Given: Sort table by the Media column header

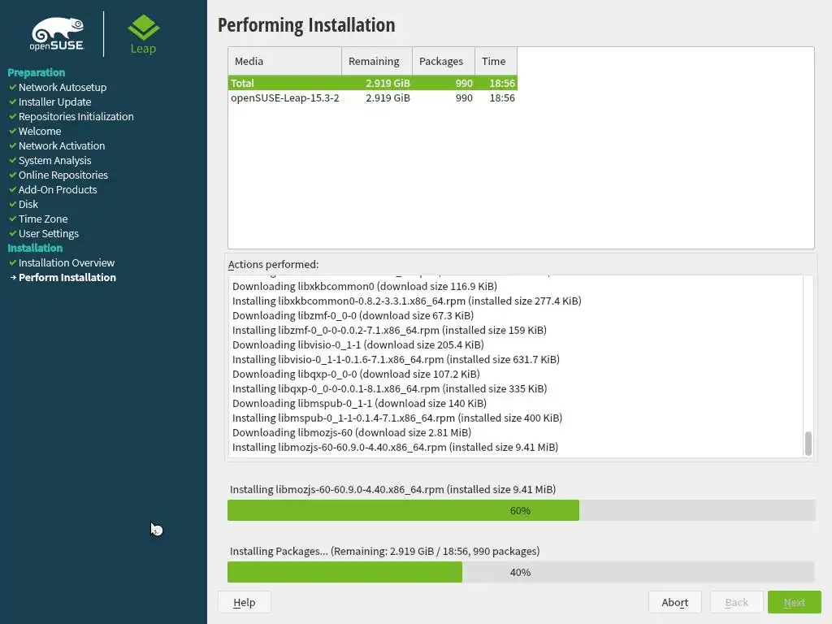Looking at the screenshot, I should tap(285, 61).
